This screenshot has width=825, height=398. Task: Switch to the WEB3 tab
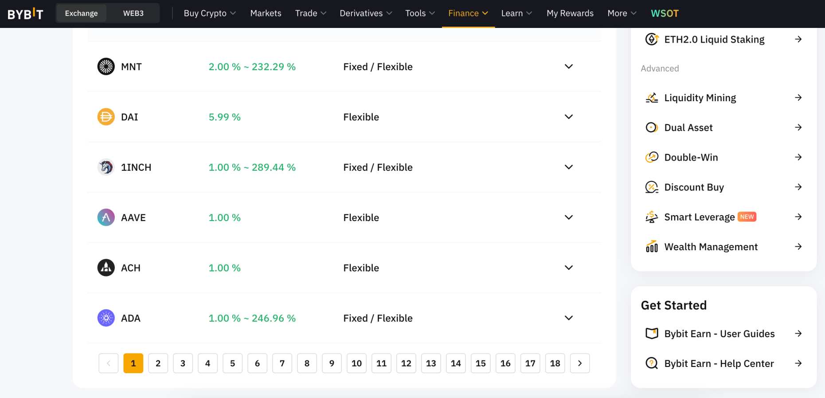[133, 13]
